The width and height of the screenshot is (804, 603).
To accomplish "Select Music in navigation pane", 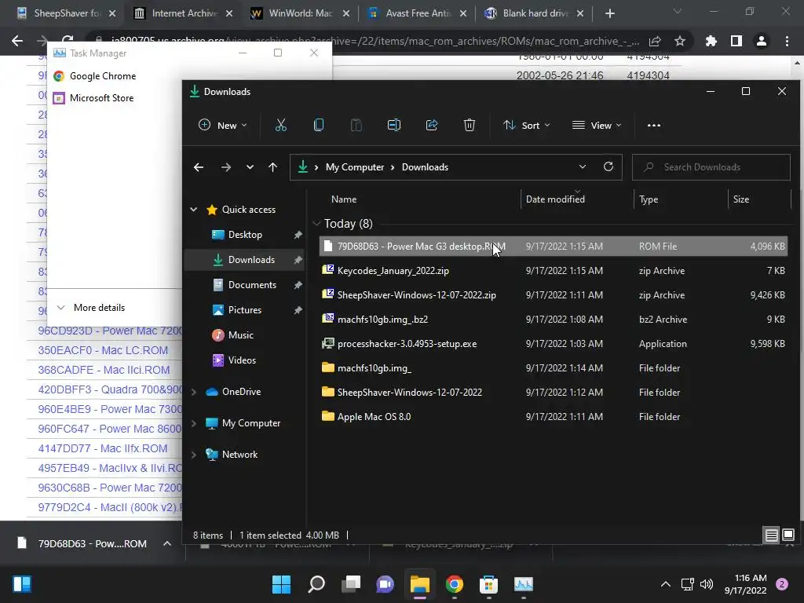I will [x=240, y=335].
